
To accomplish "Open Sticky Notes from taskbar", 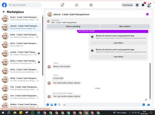I will (x=21, y=113).
